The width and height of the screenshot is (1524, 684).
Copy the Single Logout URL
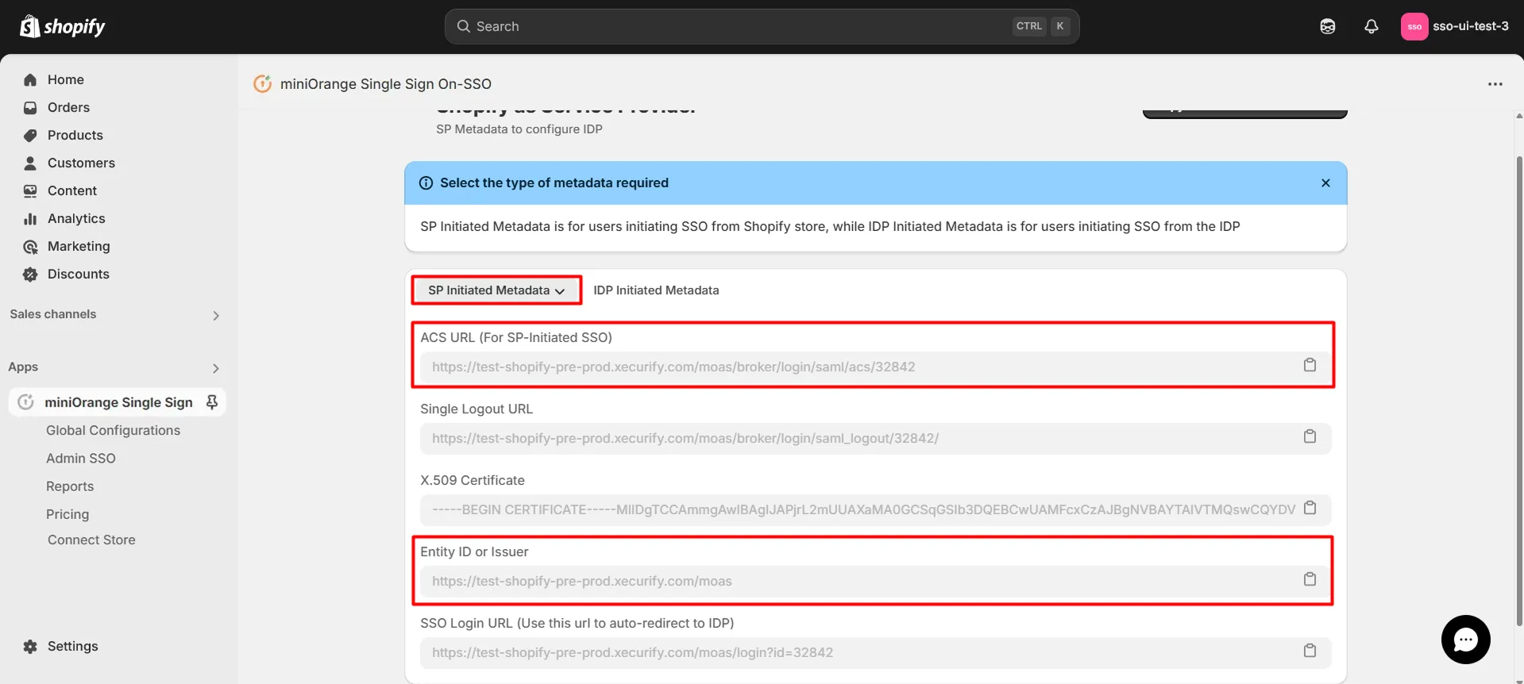click(1310, 436)
